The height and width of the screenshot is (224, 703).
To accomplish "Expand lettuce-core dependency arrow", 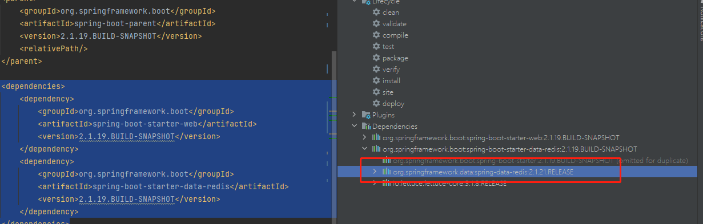I will (x=375, y=183).
